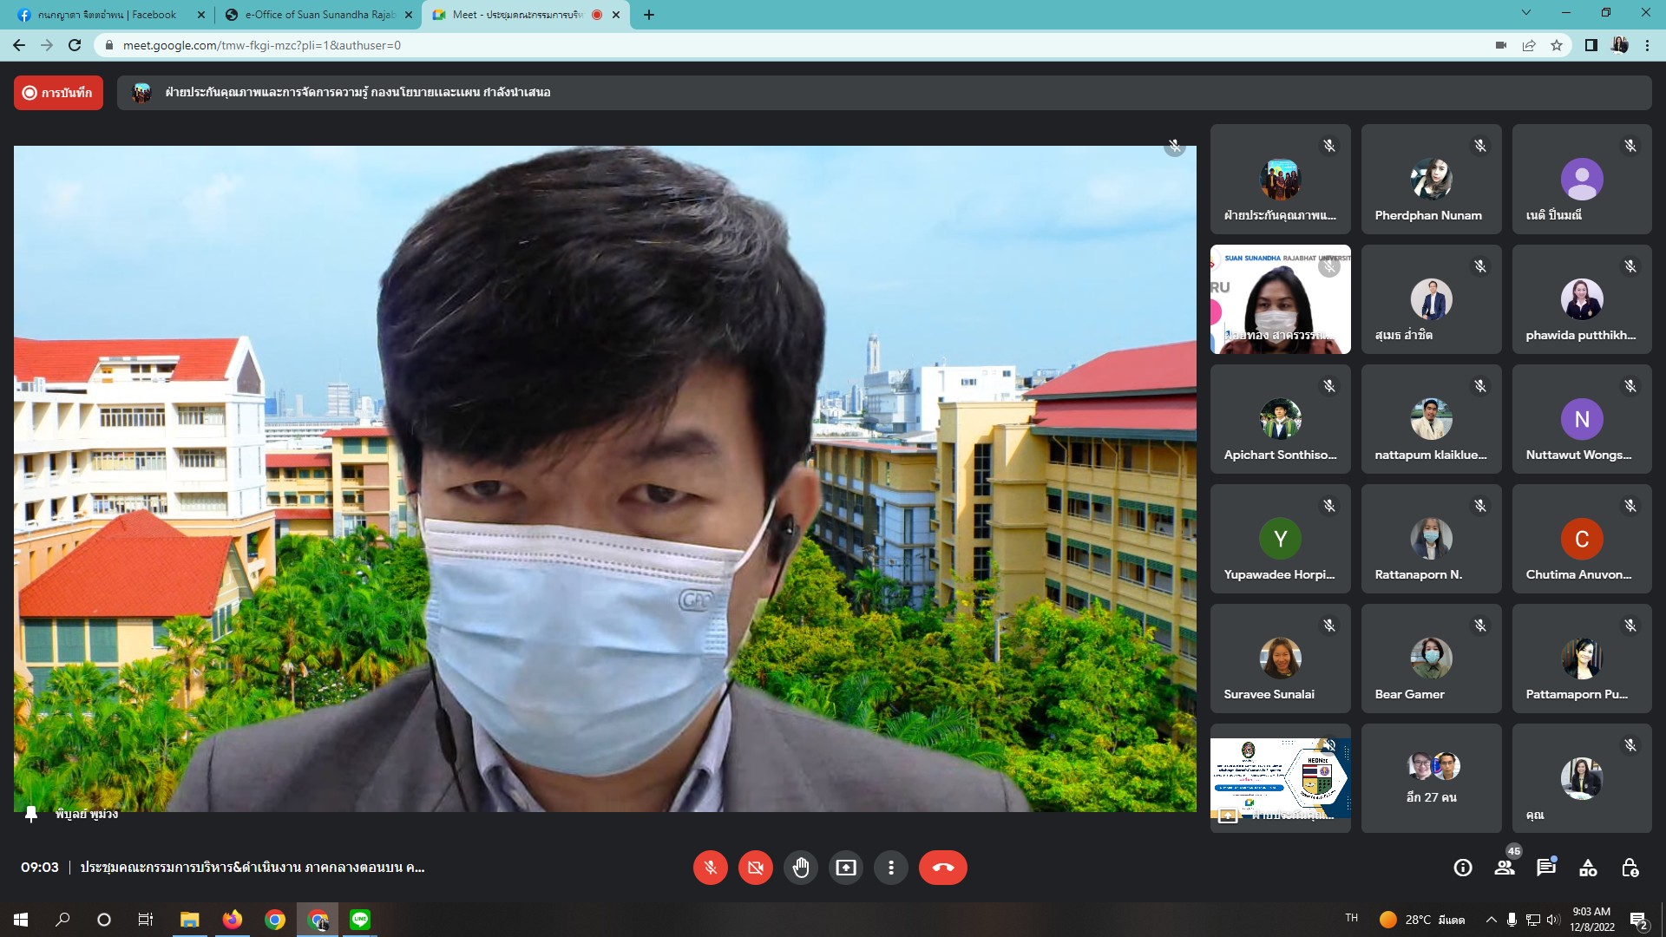Open activities panel icon
Image resolution: width=1666 pixels, height=937 pixels.
point(1588,868)
